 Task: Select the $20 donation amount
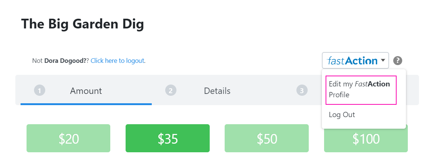(68, 138)
